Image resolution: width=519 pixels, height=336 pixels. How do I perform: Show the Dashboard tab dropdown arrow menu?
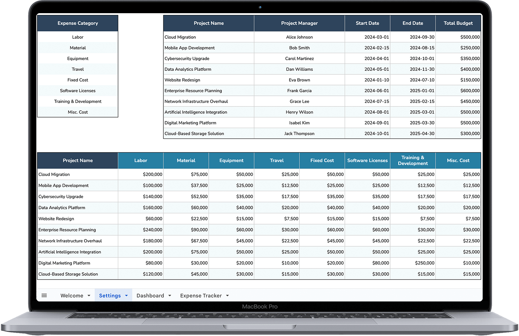170,295
